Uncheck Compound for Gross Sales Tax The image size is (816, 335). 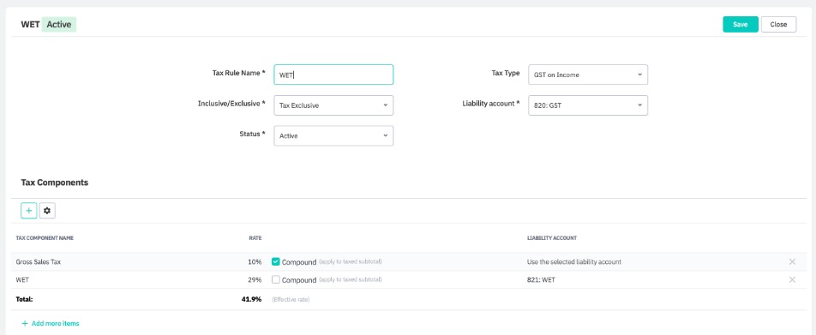click(x=276, y=261)
